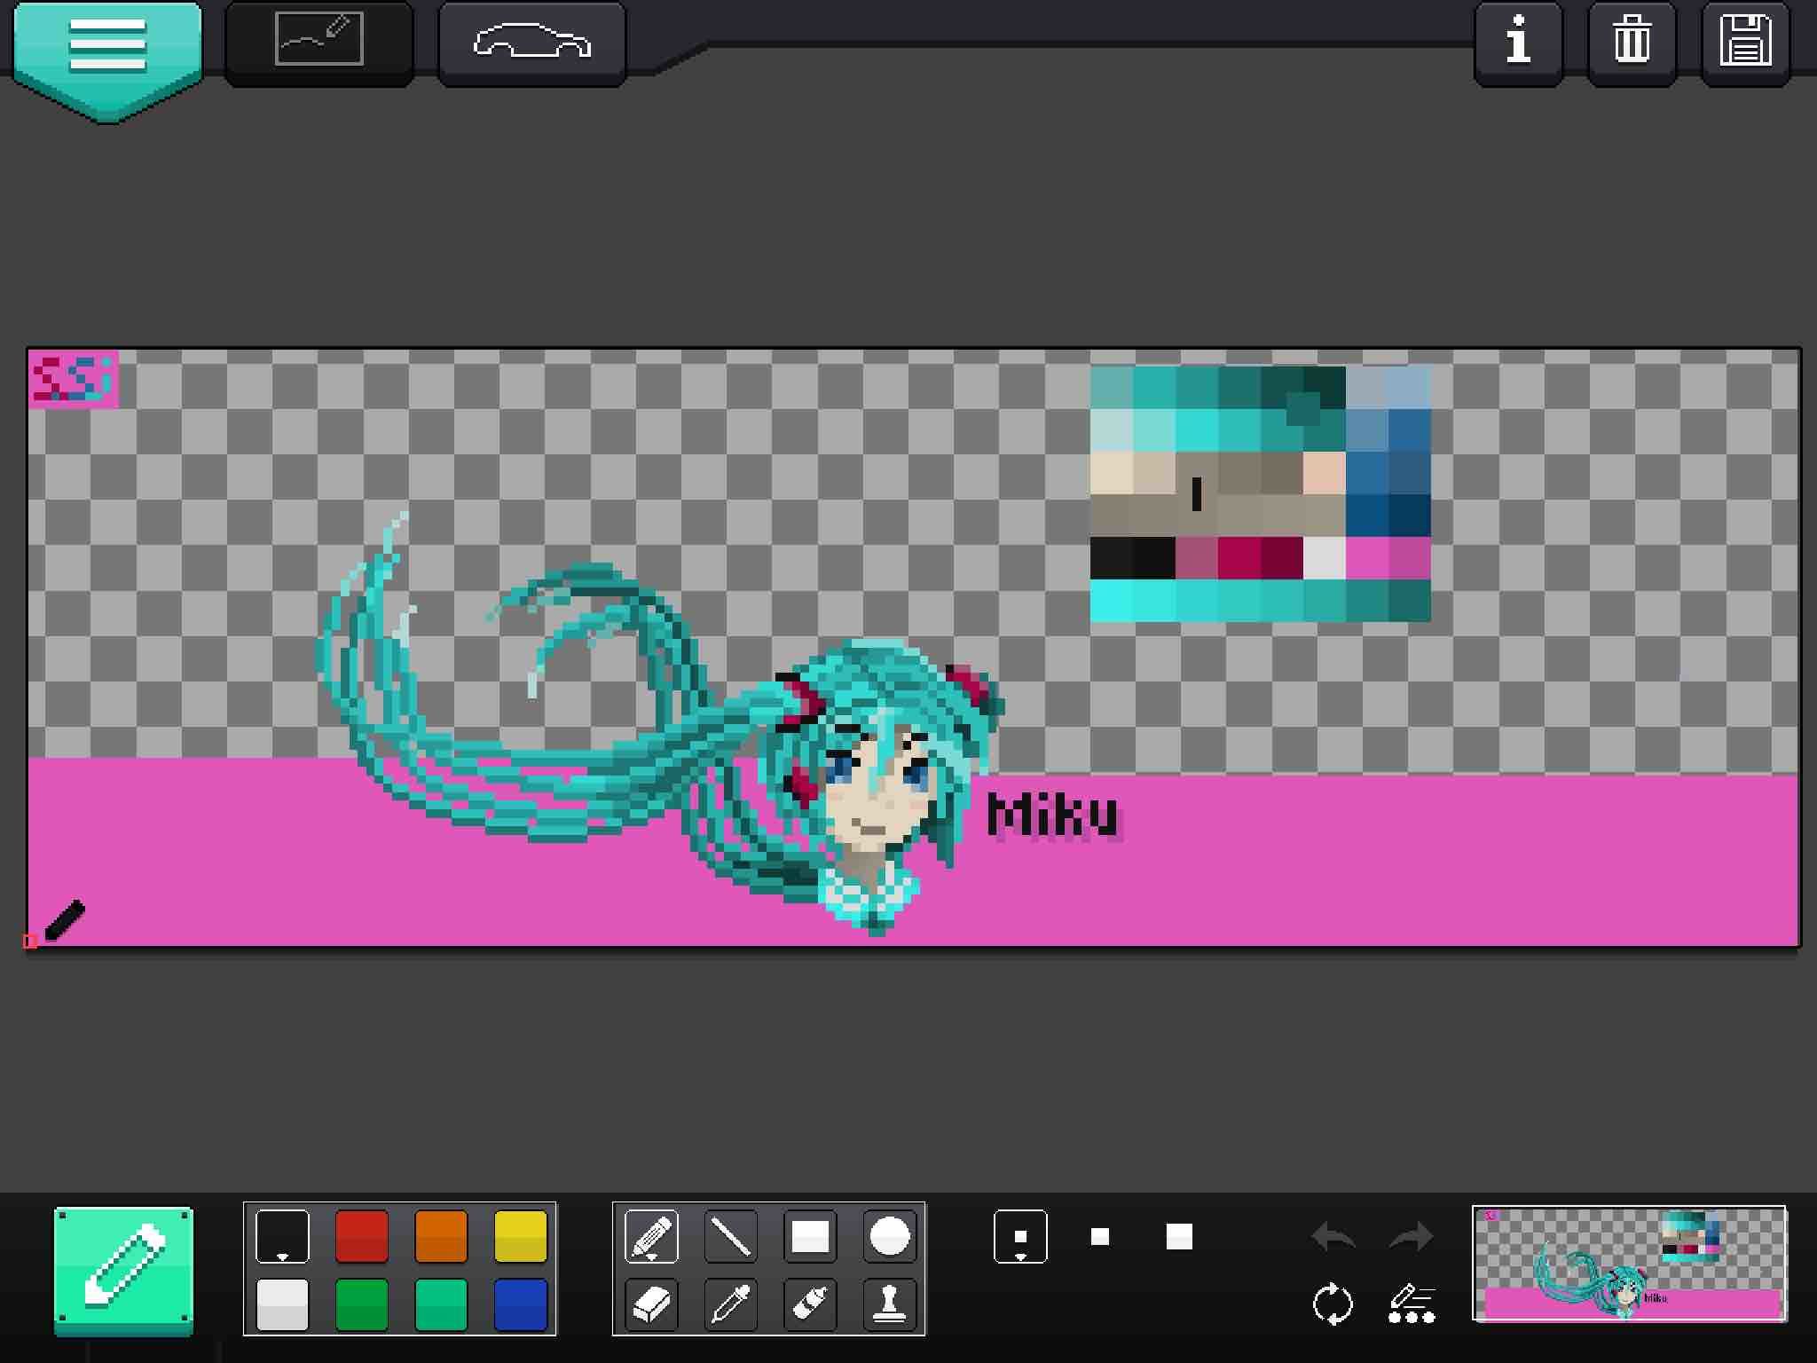This screenshot has height=1363, width=1817.
Task: Pick the red color swatch
Action: pos(362,1235)
